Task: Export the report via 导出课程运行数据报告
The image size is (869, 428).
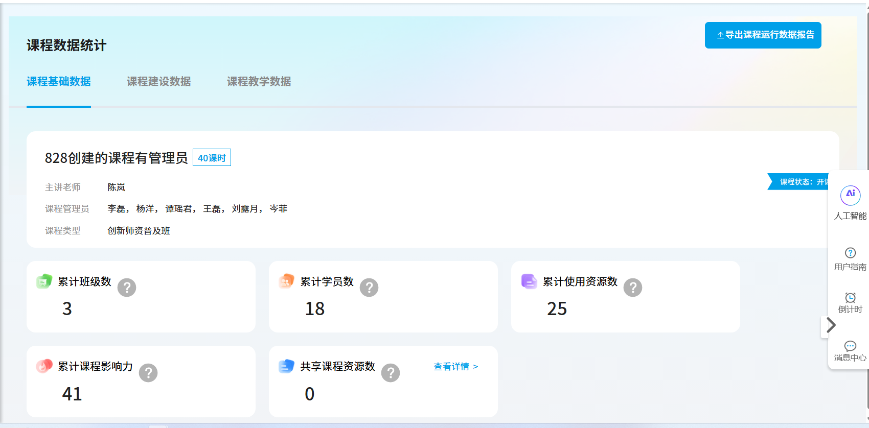Action: point(763,35)
